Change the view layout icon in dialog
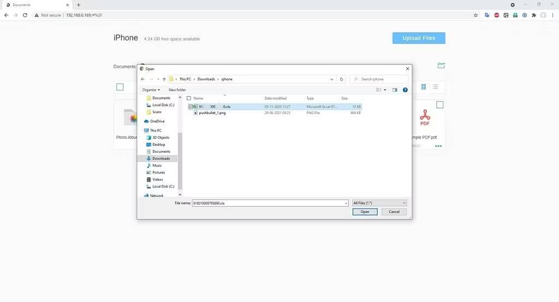 pos(379,90)
